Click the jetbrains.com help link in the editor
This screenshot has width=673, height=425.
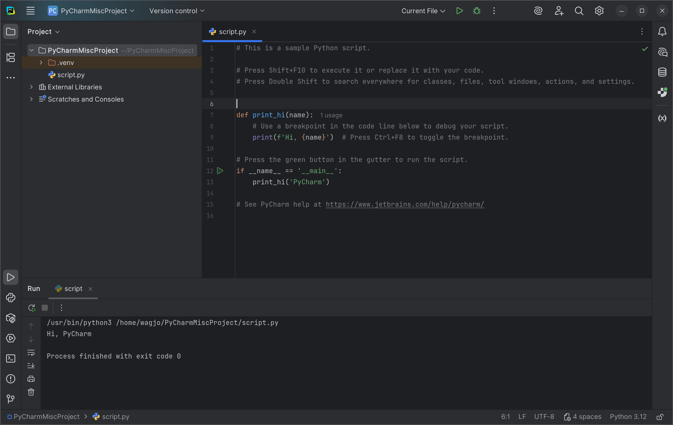(405, 204)
